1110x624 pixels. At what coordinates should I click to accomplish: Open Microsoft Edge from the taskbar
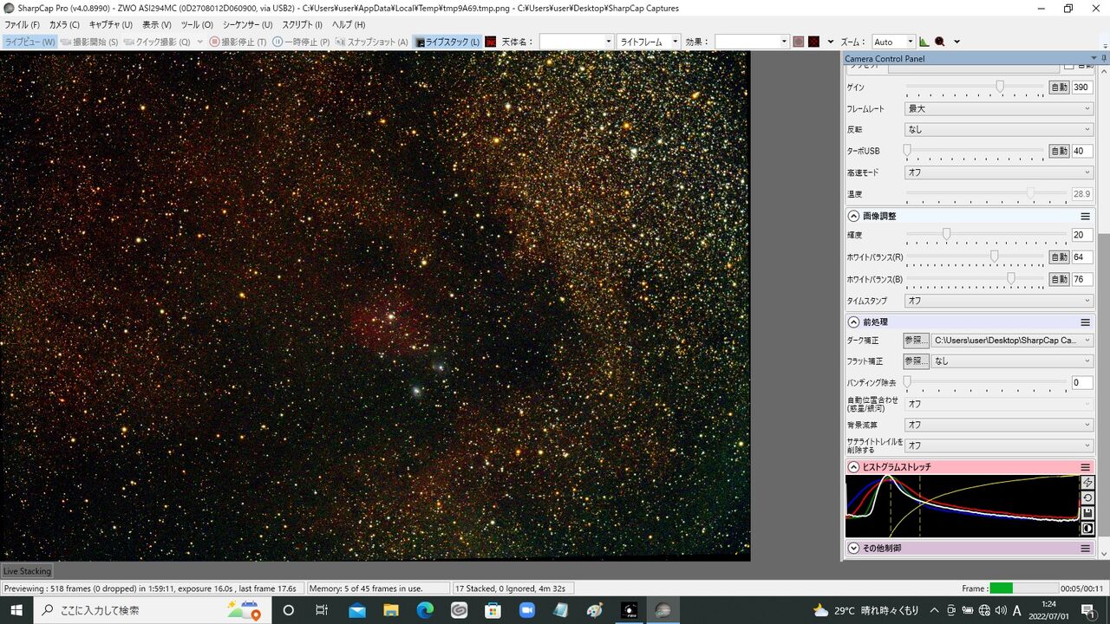[x=425, y=610]
